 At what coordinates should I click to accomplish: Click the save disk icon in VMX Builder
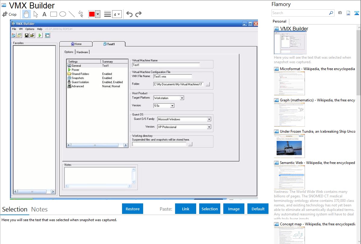pyautogui.click(x=27, y=36)
